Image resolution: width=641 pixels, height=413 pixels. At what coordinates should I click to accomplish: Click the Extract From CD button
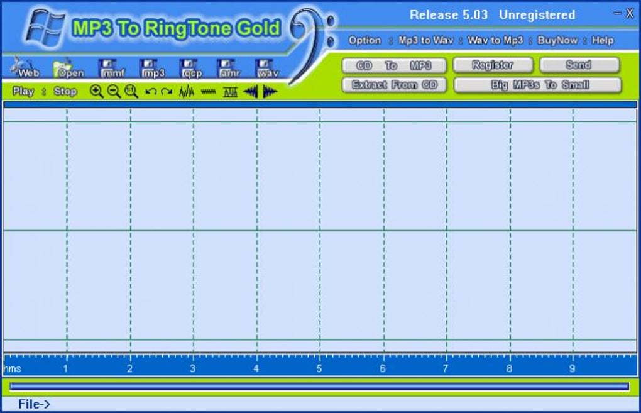tap(394, 85)
